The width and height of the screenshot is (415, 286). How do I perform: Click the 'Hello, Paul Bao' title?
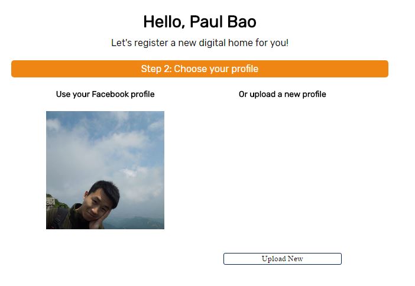tap(200, 22)
